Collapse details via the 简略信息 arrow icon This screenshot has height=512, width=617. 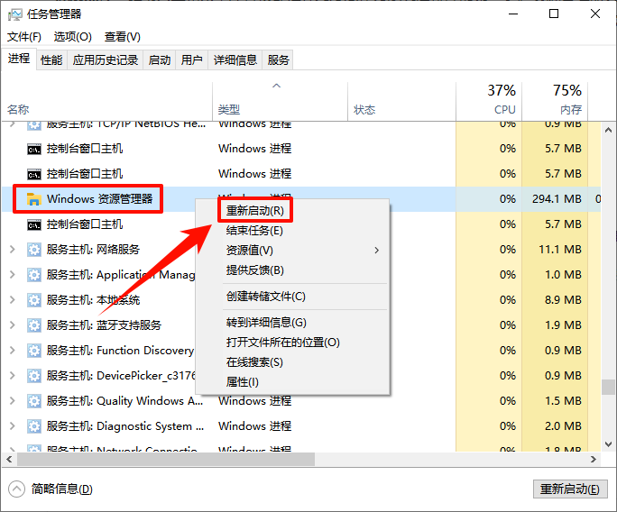(16, 489)
